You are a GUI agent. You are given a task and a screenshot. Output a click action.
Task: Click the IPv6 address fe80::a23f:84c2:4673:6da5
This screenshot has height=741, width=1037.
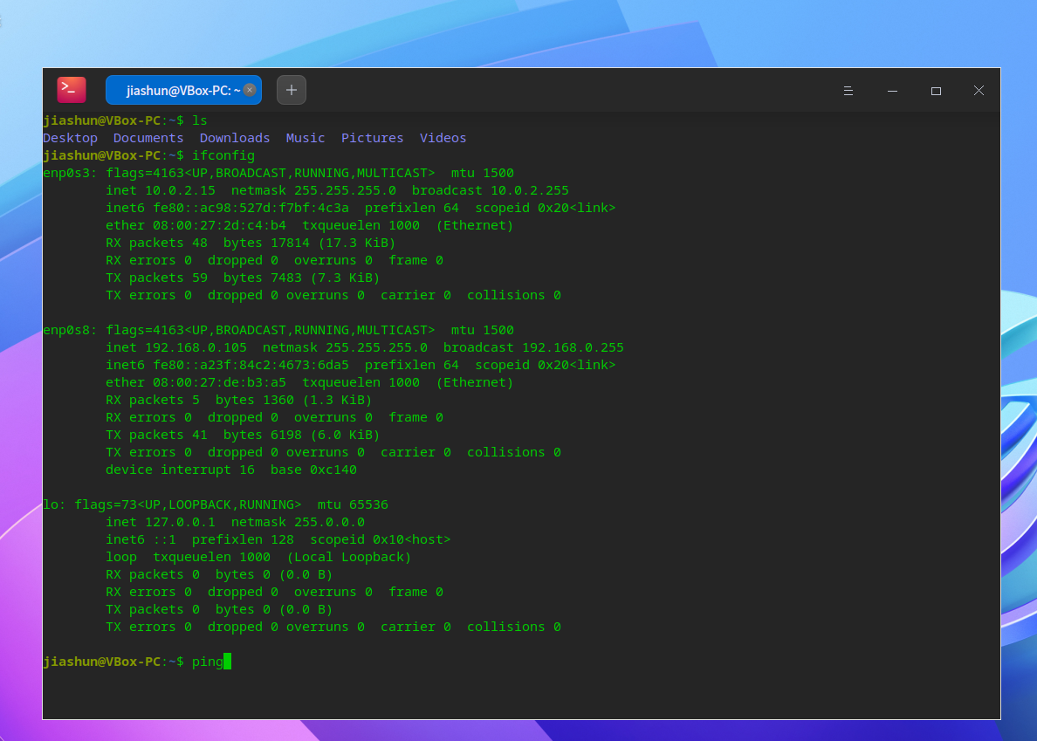pyautogui.click(x=251, y=365)
